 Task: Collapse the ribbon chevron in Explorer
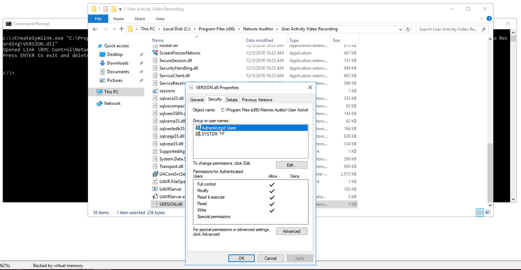(481, 19)
